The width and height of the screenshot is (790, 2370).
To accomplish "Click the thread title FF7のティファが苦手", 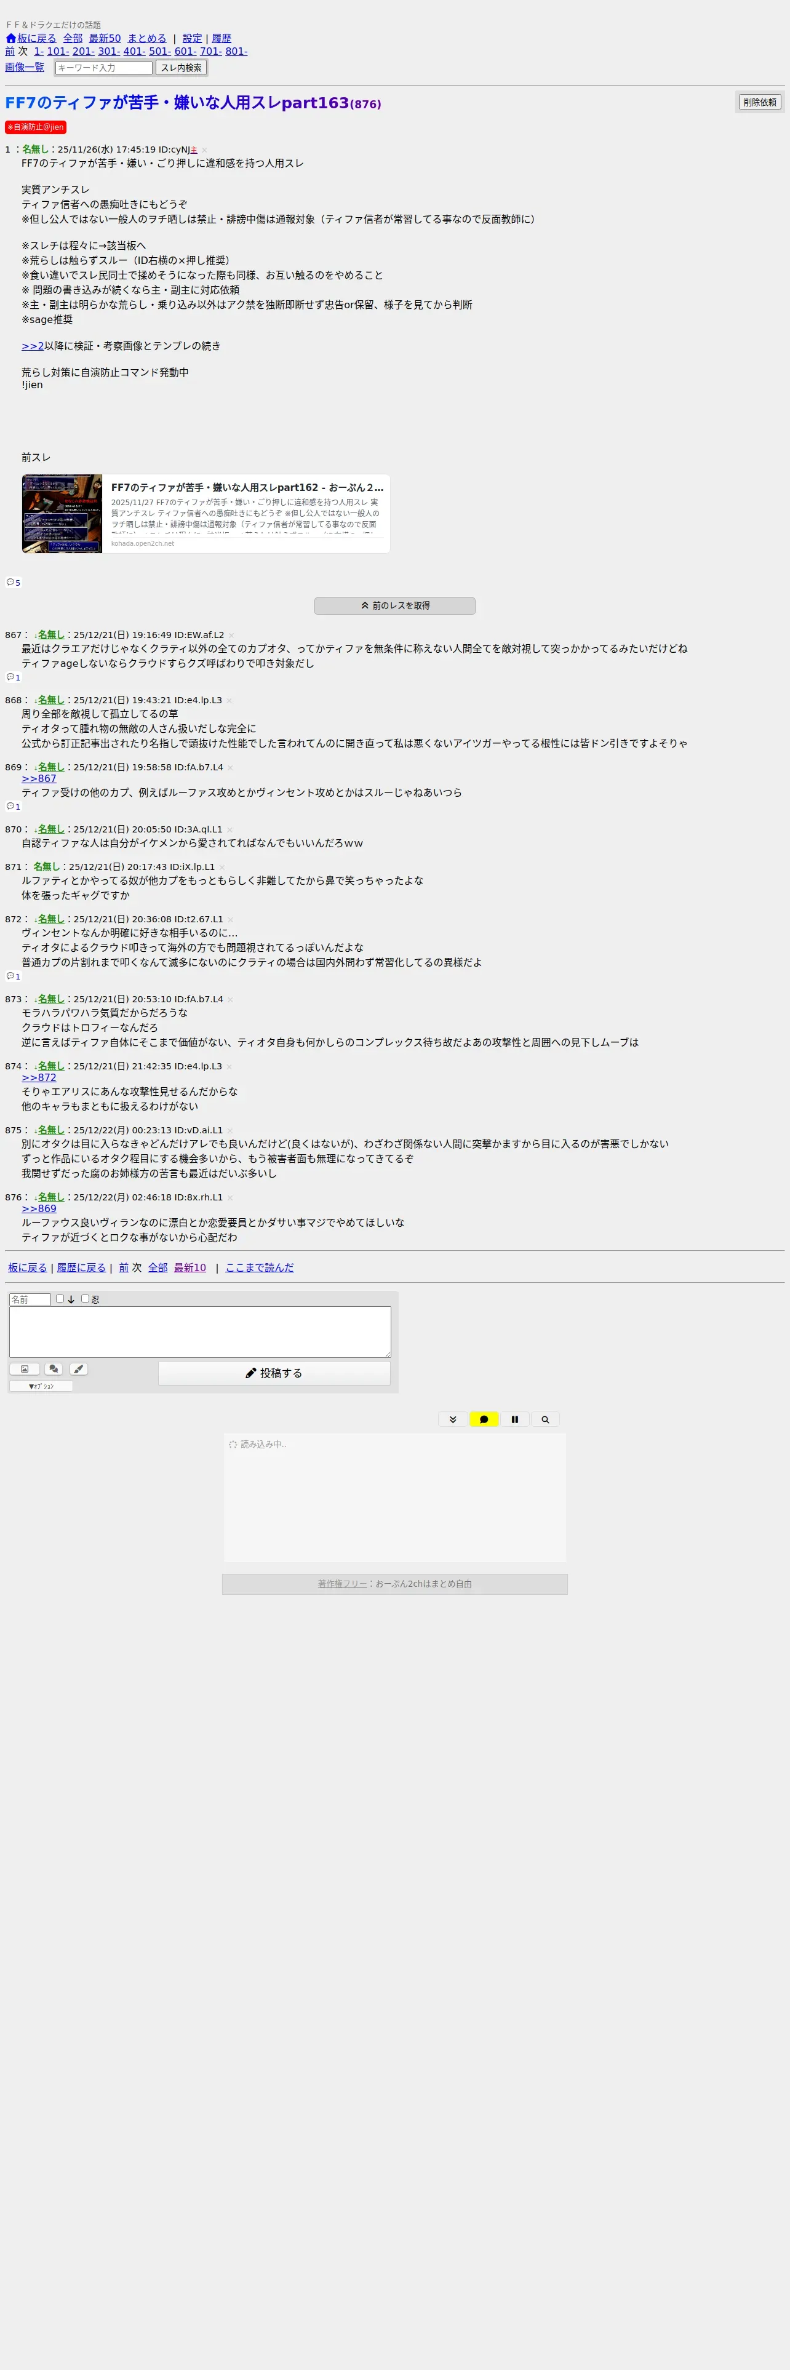I will coord(177,103).
